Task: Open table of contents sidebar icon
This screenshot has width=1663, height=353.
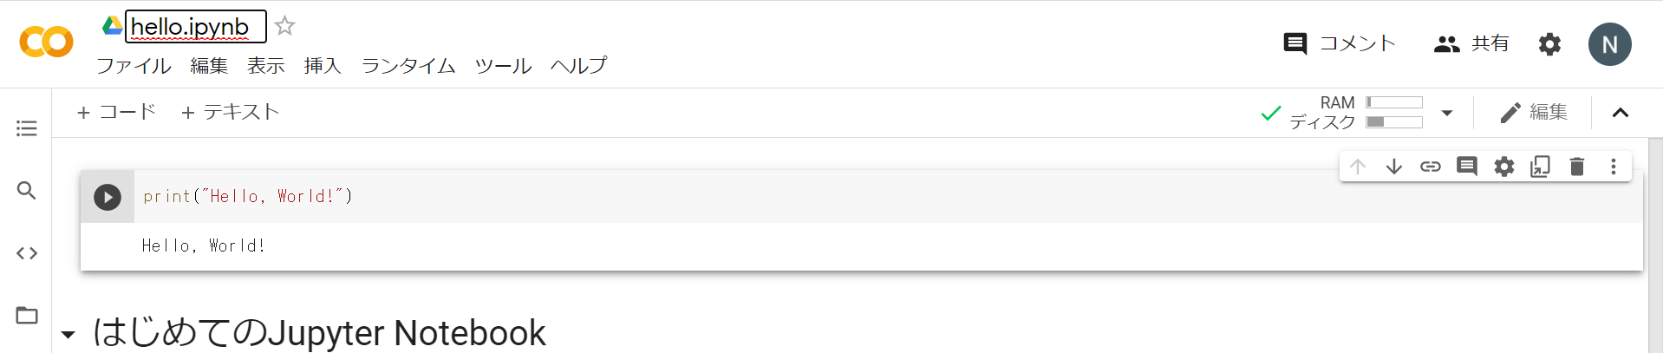Action: click(27, 128)
